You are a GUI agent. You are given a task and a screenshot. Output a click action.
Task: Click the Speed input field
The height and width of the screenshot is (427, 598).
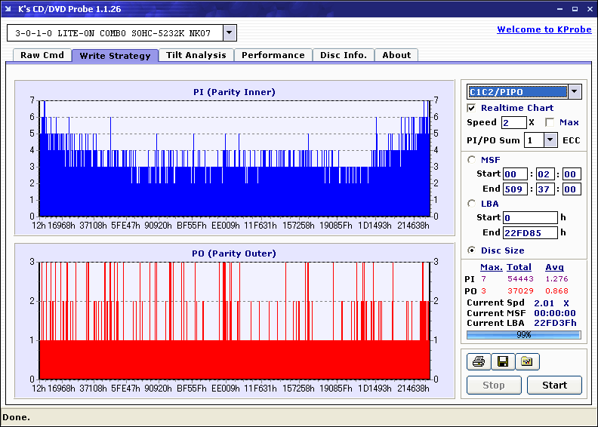pos(513,122)
